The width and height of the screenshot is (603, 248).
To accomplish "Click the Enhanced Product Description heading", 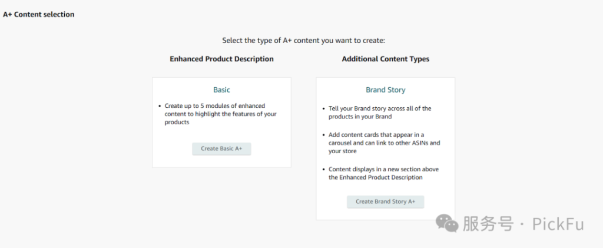I will [x=221, y=59].
